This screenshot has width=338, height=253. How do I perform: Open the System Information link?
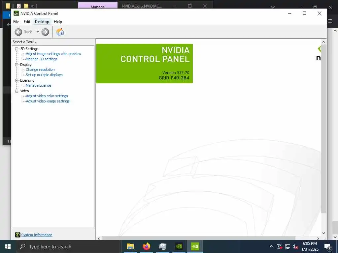(37, 235)
